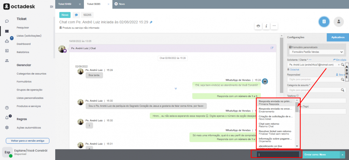Click the Categoria de assunto search field

313,90
